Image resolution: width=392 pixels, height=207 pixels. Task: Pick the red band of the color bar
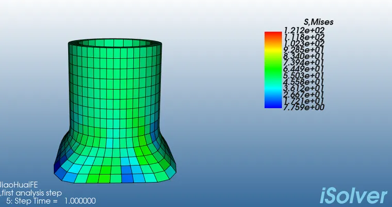click(x=271, y=34)
